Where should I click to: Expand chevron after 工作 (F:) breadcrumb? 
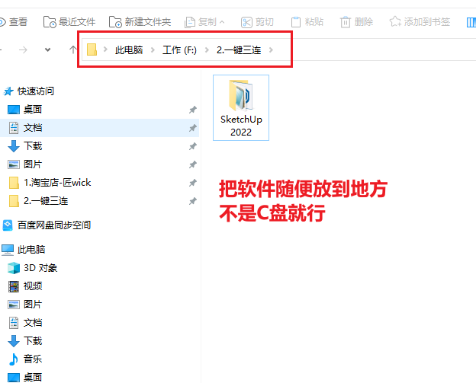pyautogui.click(x=207, y=49)
